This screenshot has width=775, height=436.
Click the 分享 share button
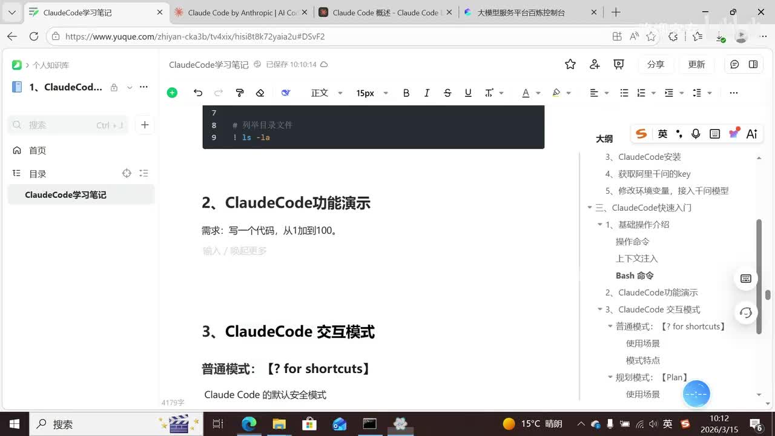point(656,64)
